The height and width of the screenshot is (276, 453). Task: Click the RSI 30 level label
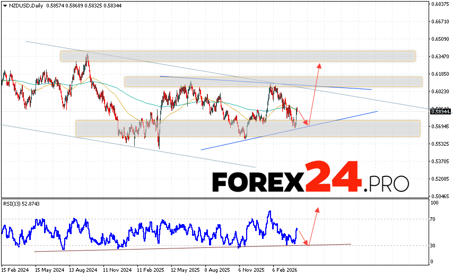[434, 245]
